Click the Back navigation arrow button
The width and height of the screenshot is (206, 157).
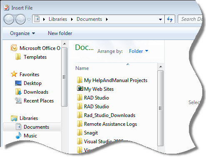click(x=9, y=19)
